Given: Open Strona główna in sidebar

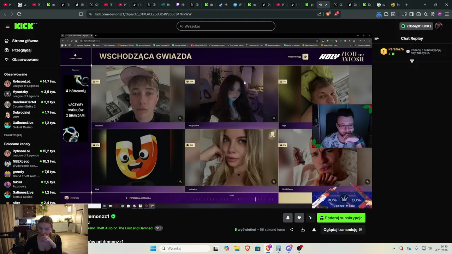Looking at the screenshot, I should pyautogui.click(x=25, y=41).
